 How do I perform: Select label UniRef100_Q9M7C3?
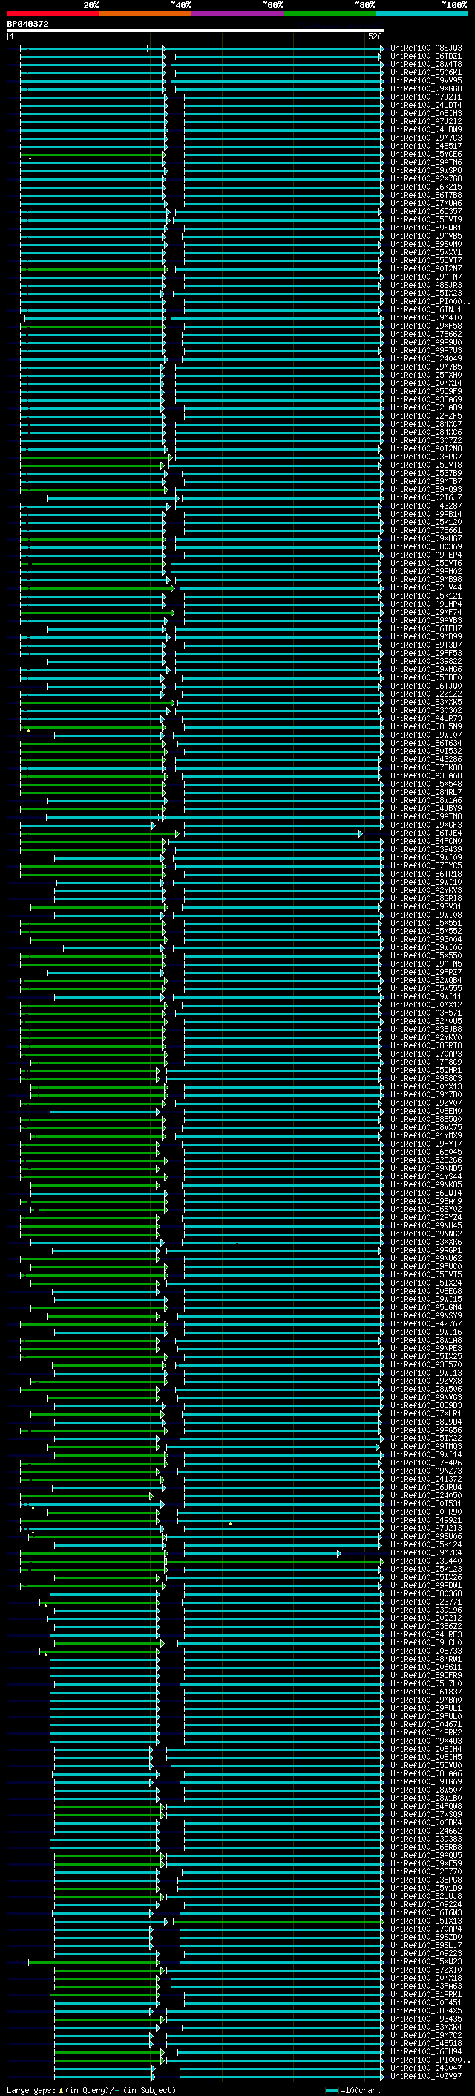(x=426, y=138)
